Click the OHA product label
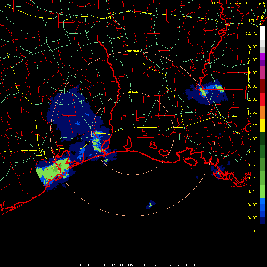 [261, 18]
